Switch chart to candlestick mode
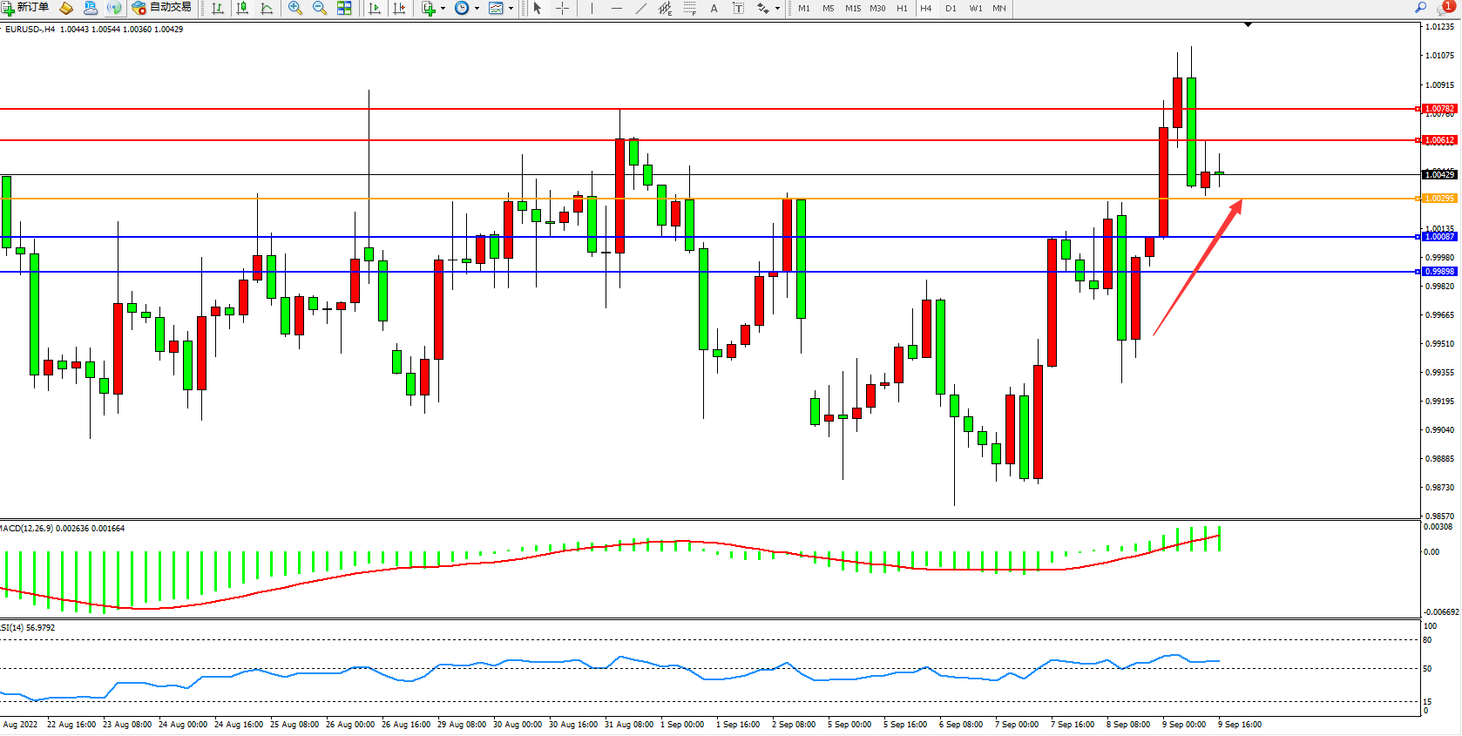Viewport: 1462px width, 736px height. point(242,8)
